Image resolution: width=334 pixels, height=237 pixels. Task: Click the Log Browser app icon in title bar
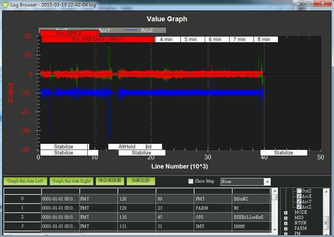click(x=5, y=5)
